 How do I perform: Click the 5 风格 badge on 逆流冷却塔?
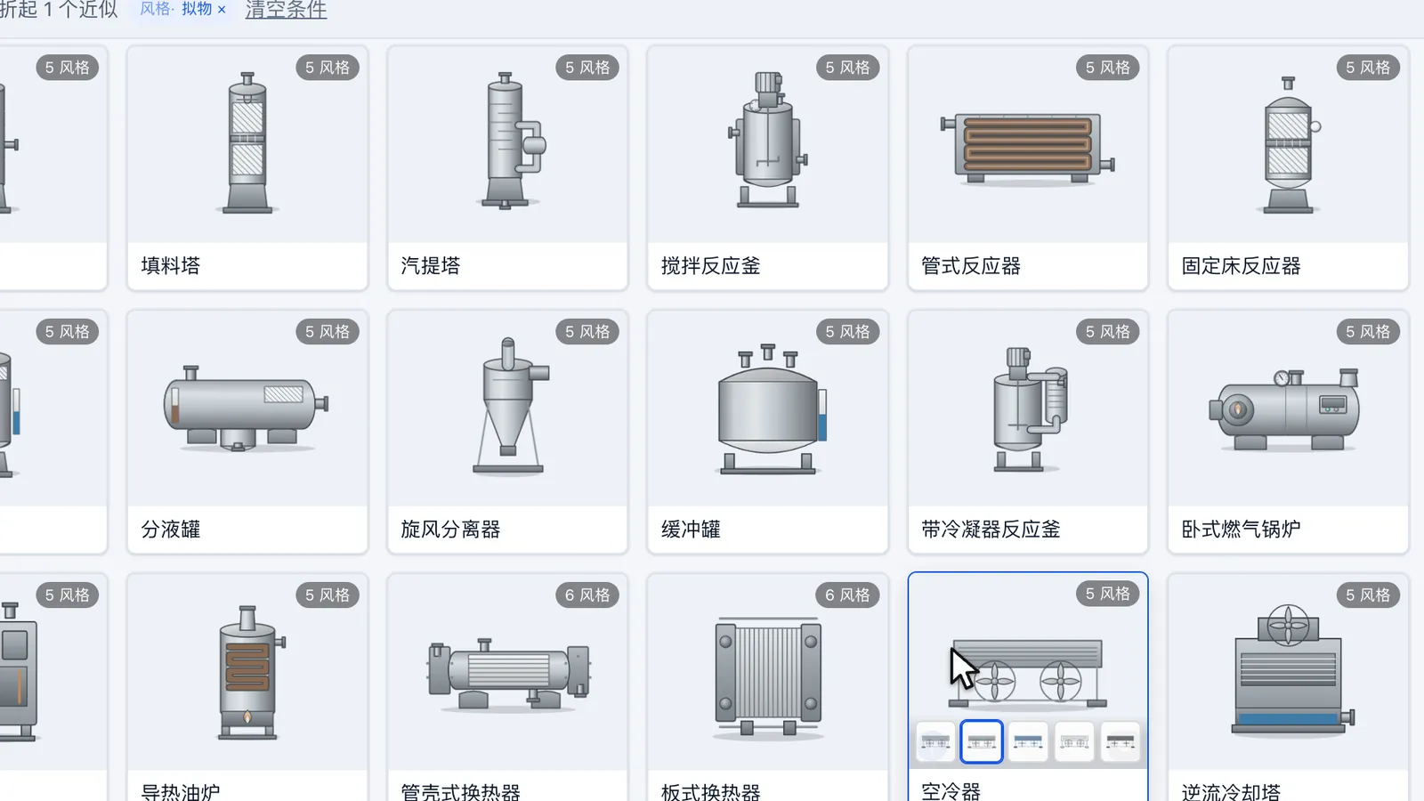(x=1368, y=595)
